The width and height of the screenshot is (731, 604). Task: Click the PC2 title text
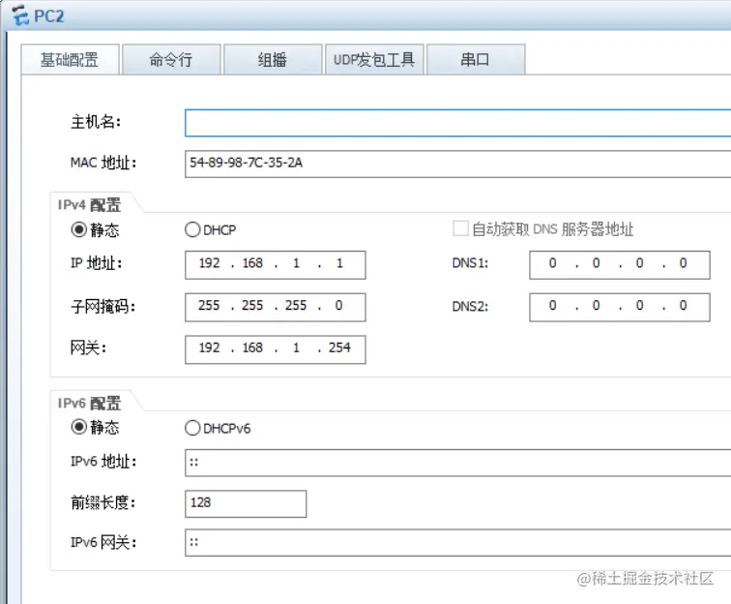pyautogui.click(x=49, y=16)
